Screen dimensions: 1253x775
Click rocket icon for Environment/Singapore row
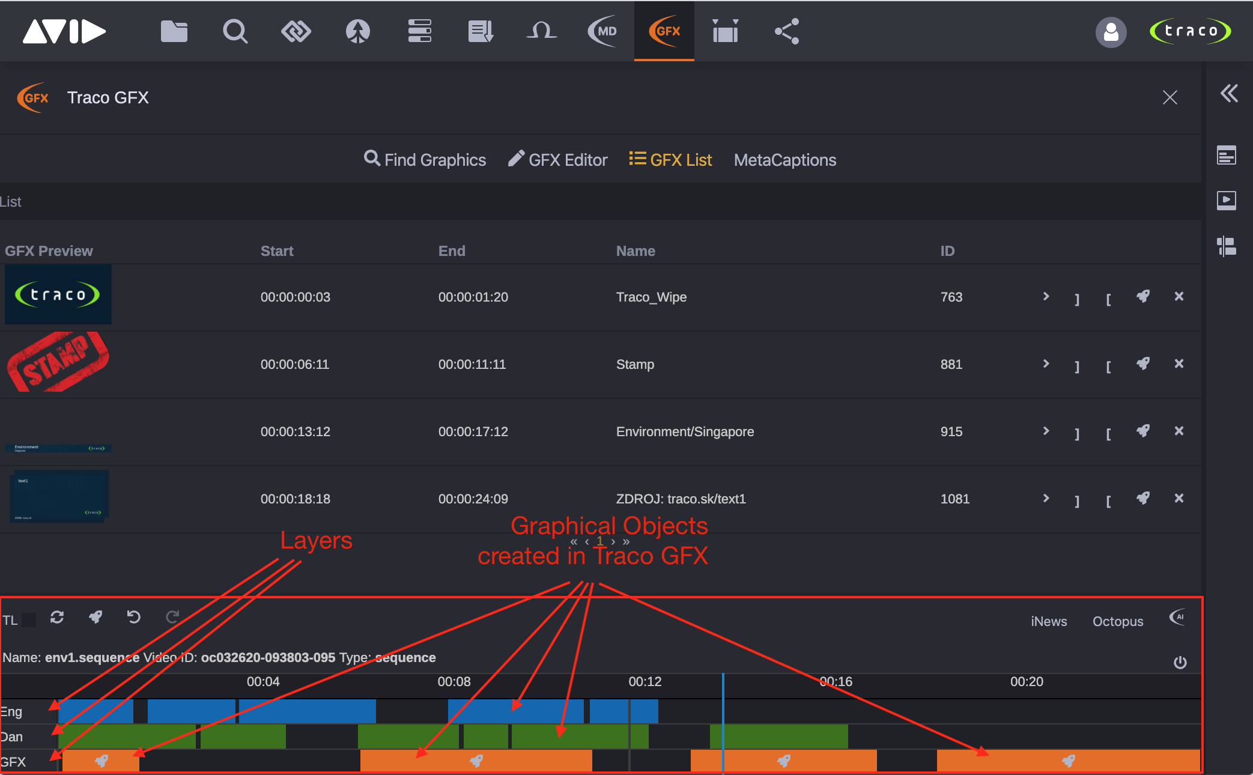[x=1143, y=431]
